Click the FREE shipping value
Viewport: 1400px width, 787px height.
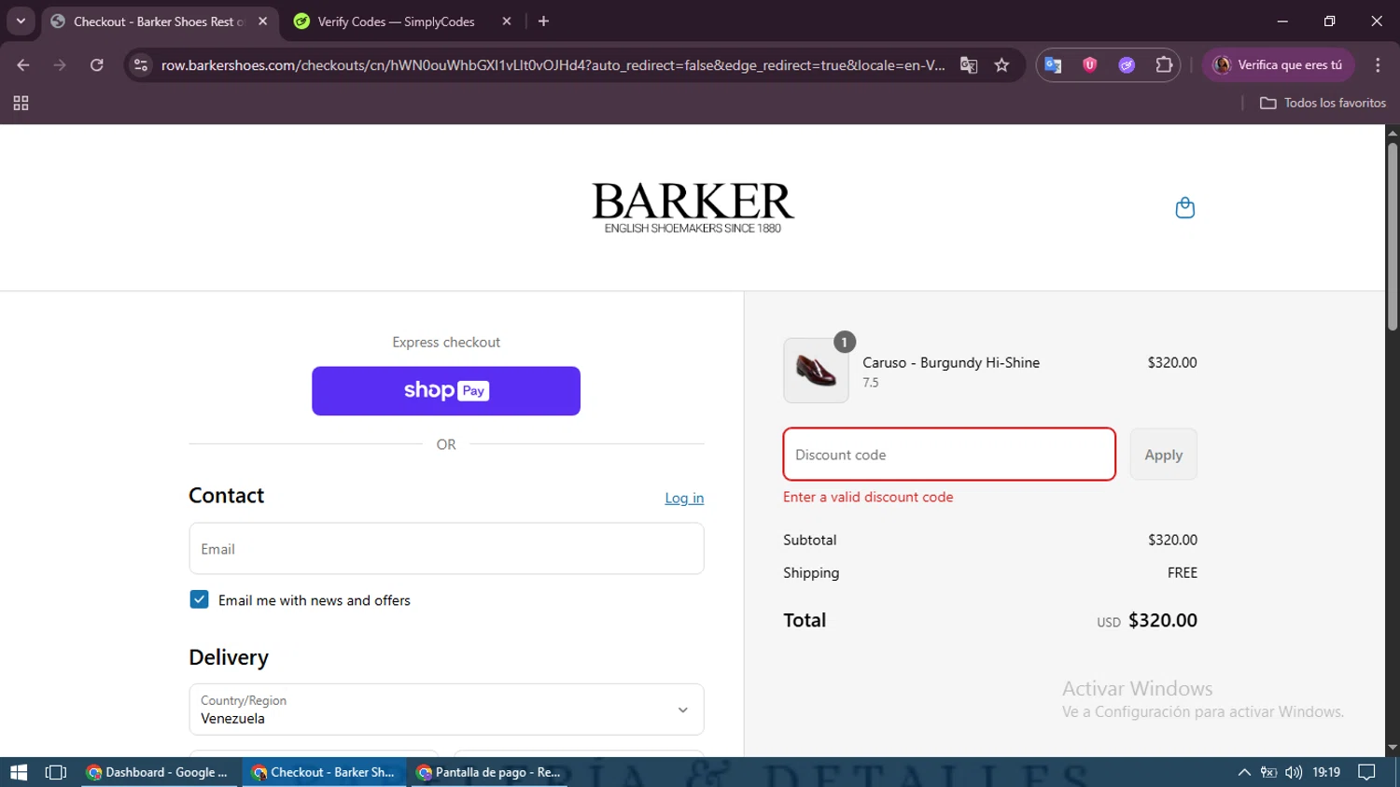click(x=1183, y=573)
